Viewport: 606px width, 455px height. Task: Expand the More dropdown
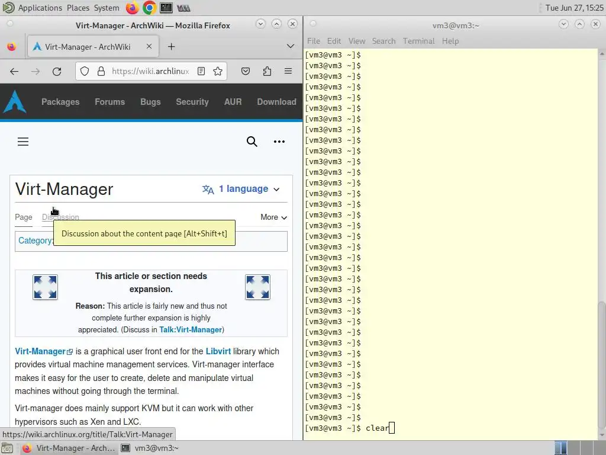[x=273, y=217]
